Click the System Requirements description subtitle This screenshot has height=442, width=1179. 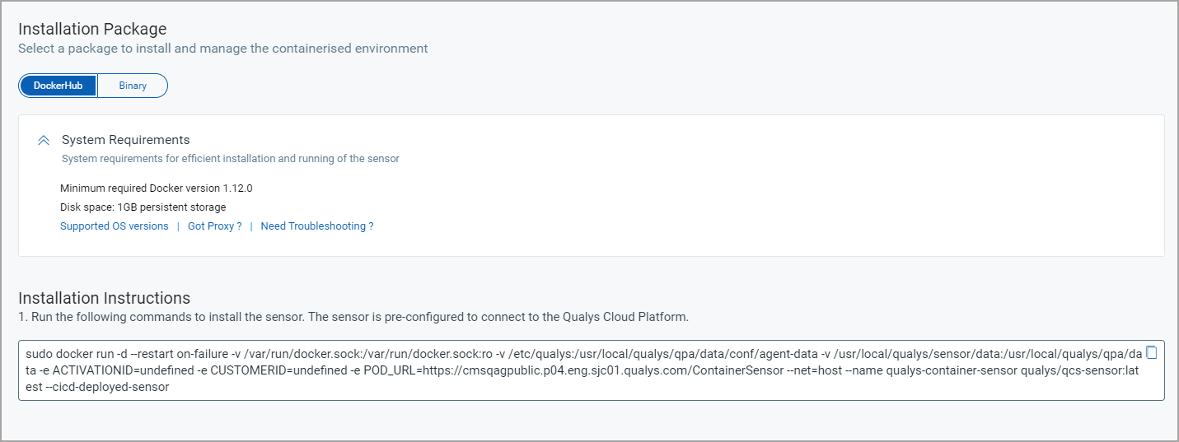[231, 159]
